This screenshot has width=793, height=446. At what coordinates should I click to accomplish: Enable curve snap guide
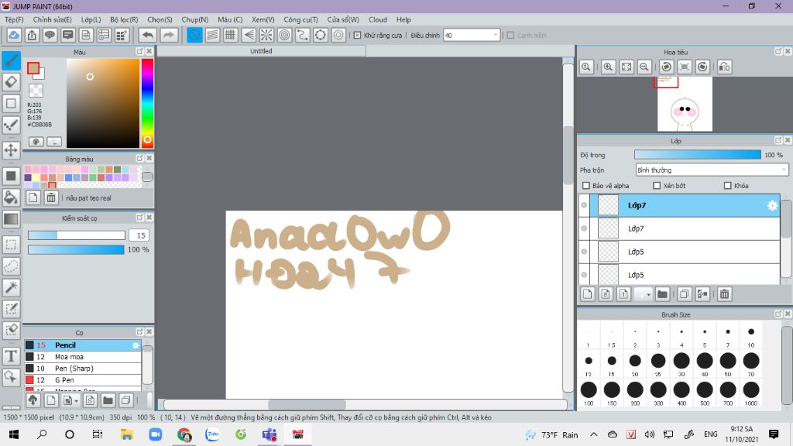[x=303, y=36]
